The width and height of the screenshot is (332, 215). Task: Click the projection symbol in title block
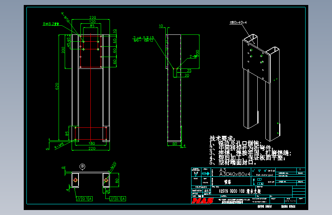(205, 174)
